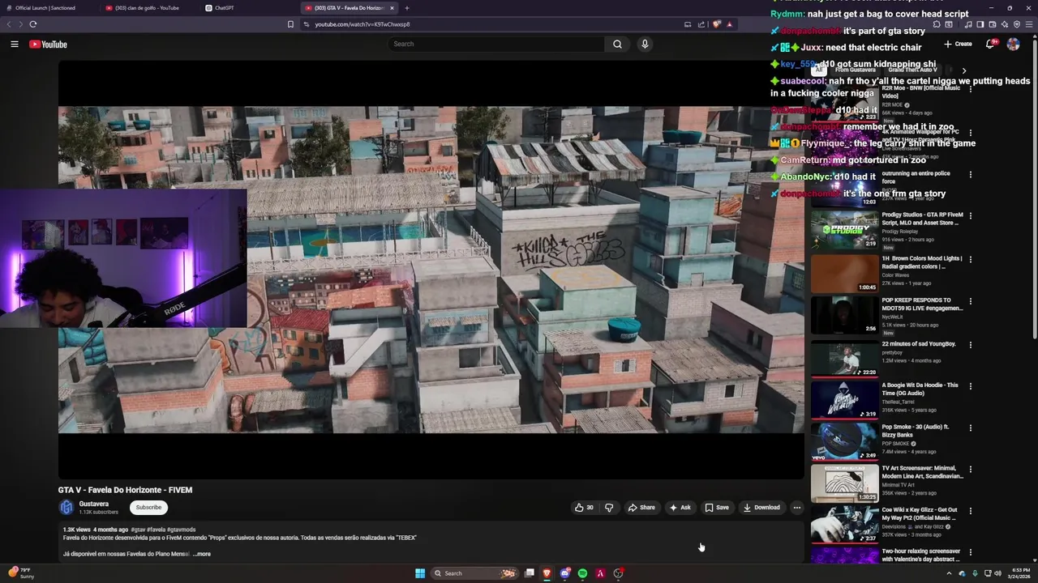Open 'Pop Smoke - 30 (Audio)' video thumbnail
Image resolution: width=1038 pixels, height=583 pixels.
(x=844, y=442)
